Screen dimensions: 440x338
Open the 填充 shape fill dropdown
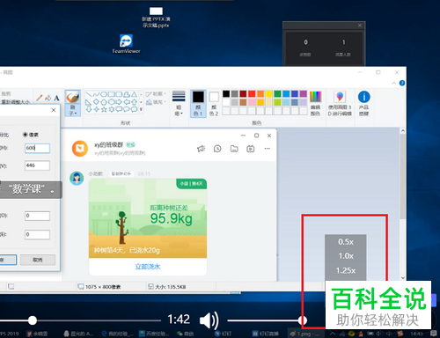point(156,102)
